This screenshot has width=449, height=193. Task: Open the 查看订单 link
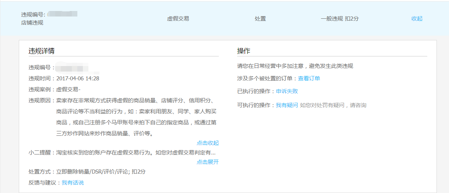(309, 79)
